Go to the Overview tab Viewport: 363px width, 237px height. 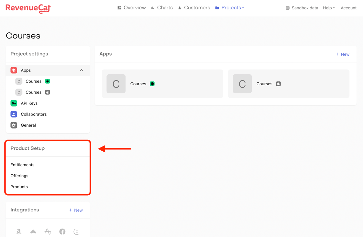coord(131,8)
